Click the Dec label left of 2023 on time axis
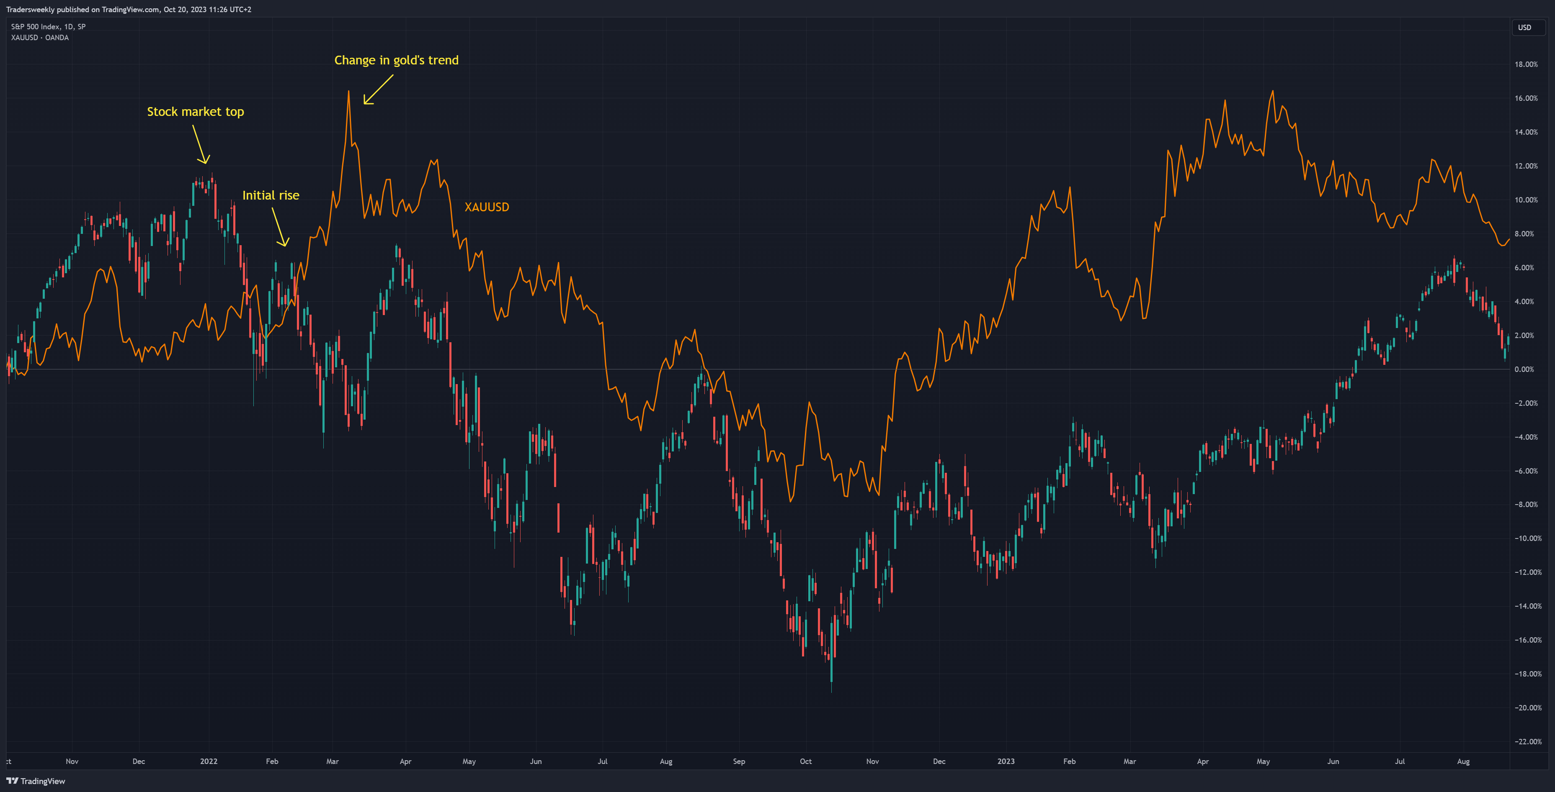Viewport: 1555px width, 792px height. pos(939,761)
